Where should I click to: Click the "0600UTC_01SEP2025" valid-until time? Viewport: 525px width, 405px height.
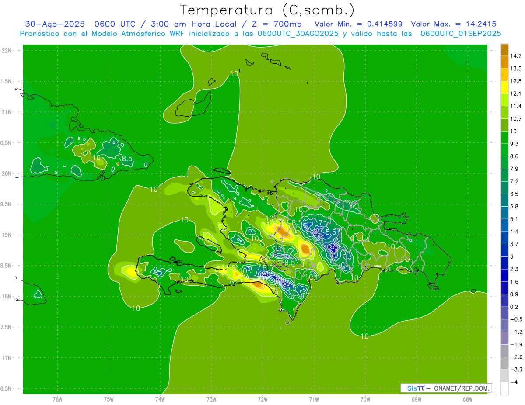461,34
